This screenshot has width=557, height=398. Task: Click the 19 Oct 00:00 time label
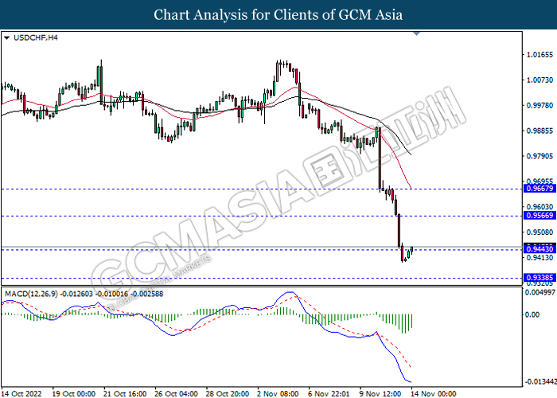point(73,394)
